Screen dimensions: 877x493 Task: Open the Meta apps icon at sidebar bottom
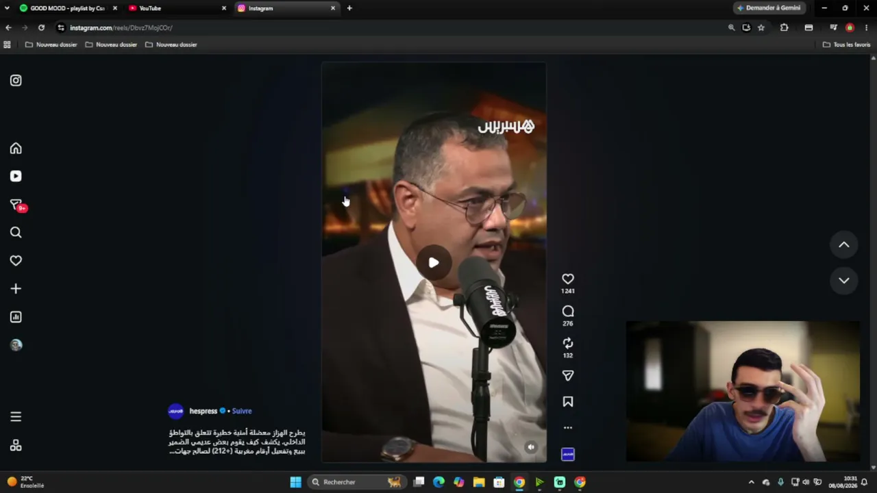[16, 445]
